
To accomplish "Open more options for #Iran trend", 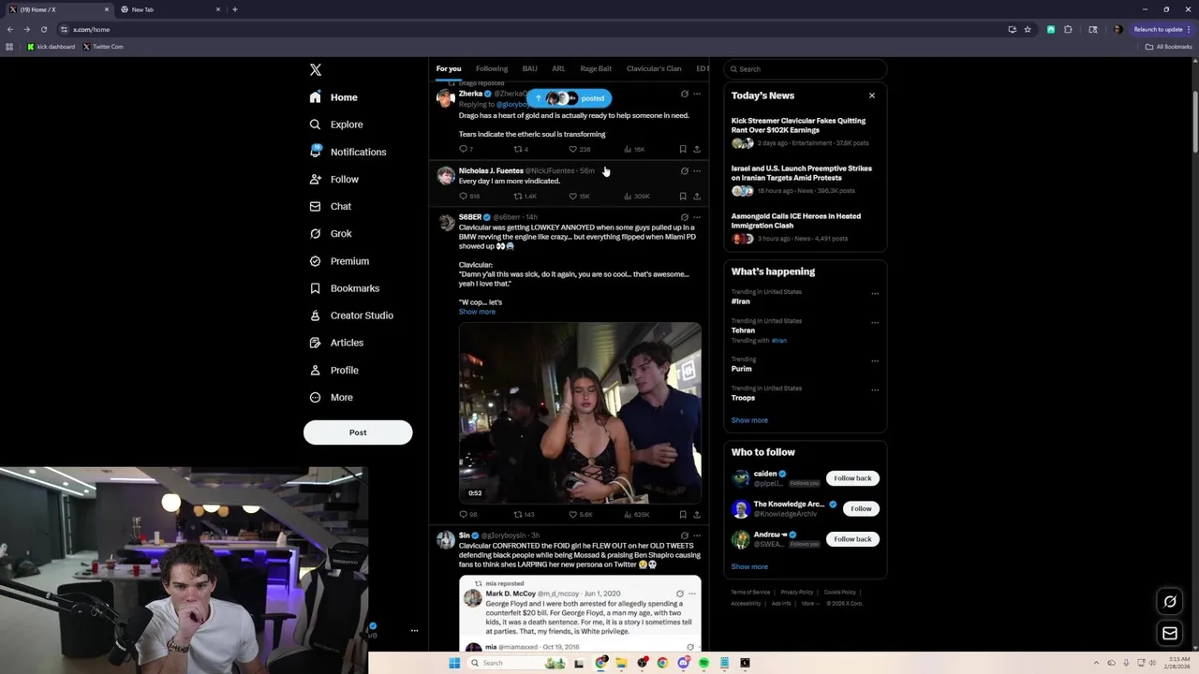I will pyautogui.click(x=875, y=293).
